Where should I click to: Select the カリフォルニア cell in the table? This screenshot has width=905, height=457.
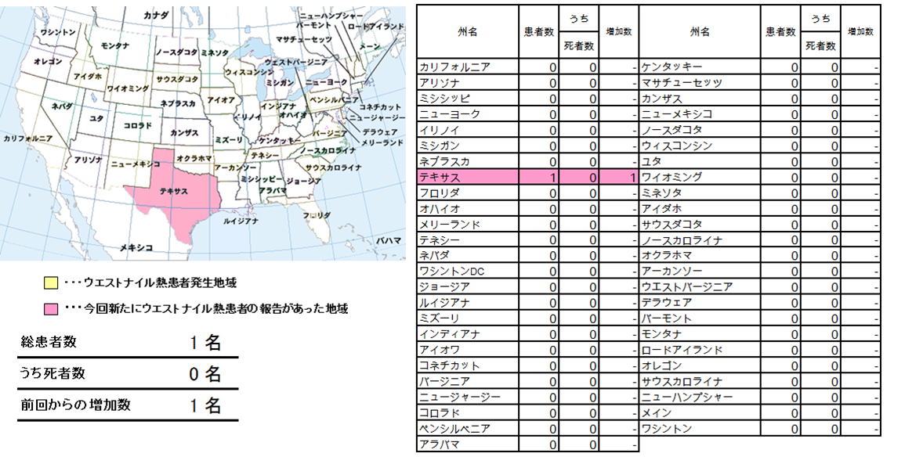468,67
